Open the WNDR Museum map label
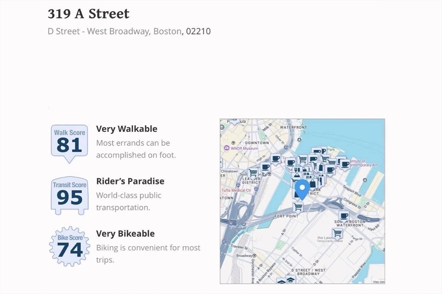Screen dimensions: 442x294 click(241, 148)
